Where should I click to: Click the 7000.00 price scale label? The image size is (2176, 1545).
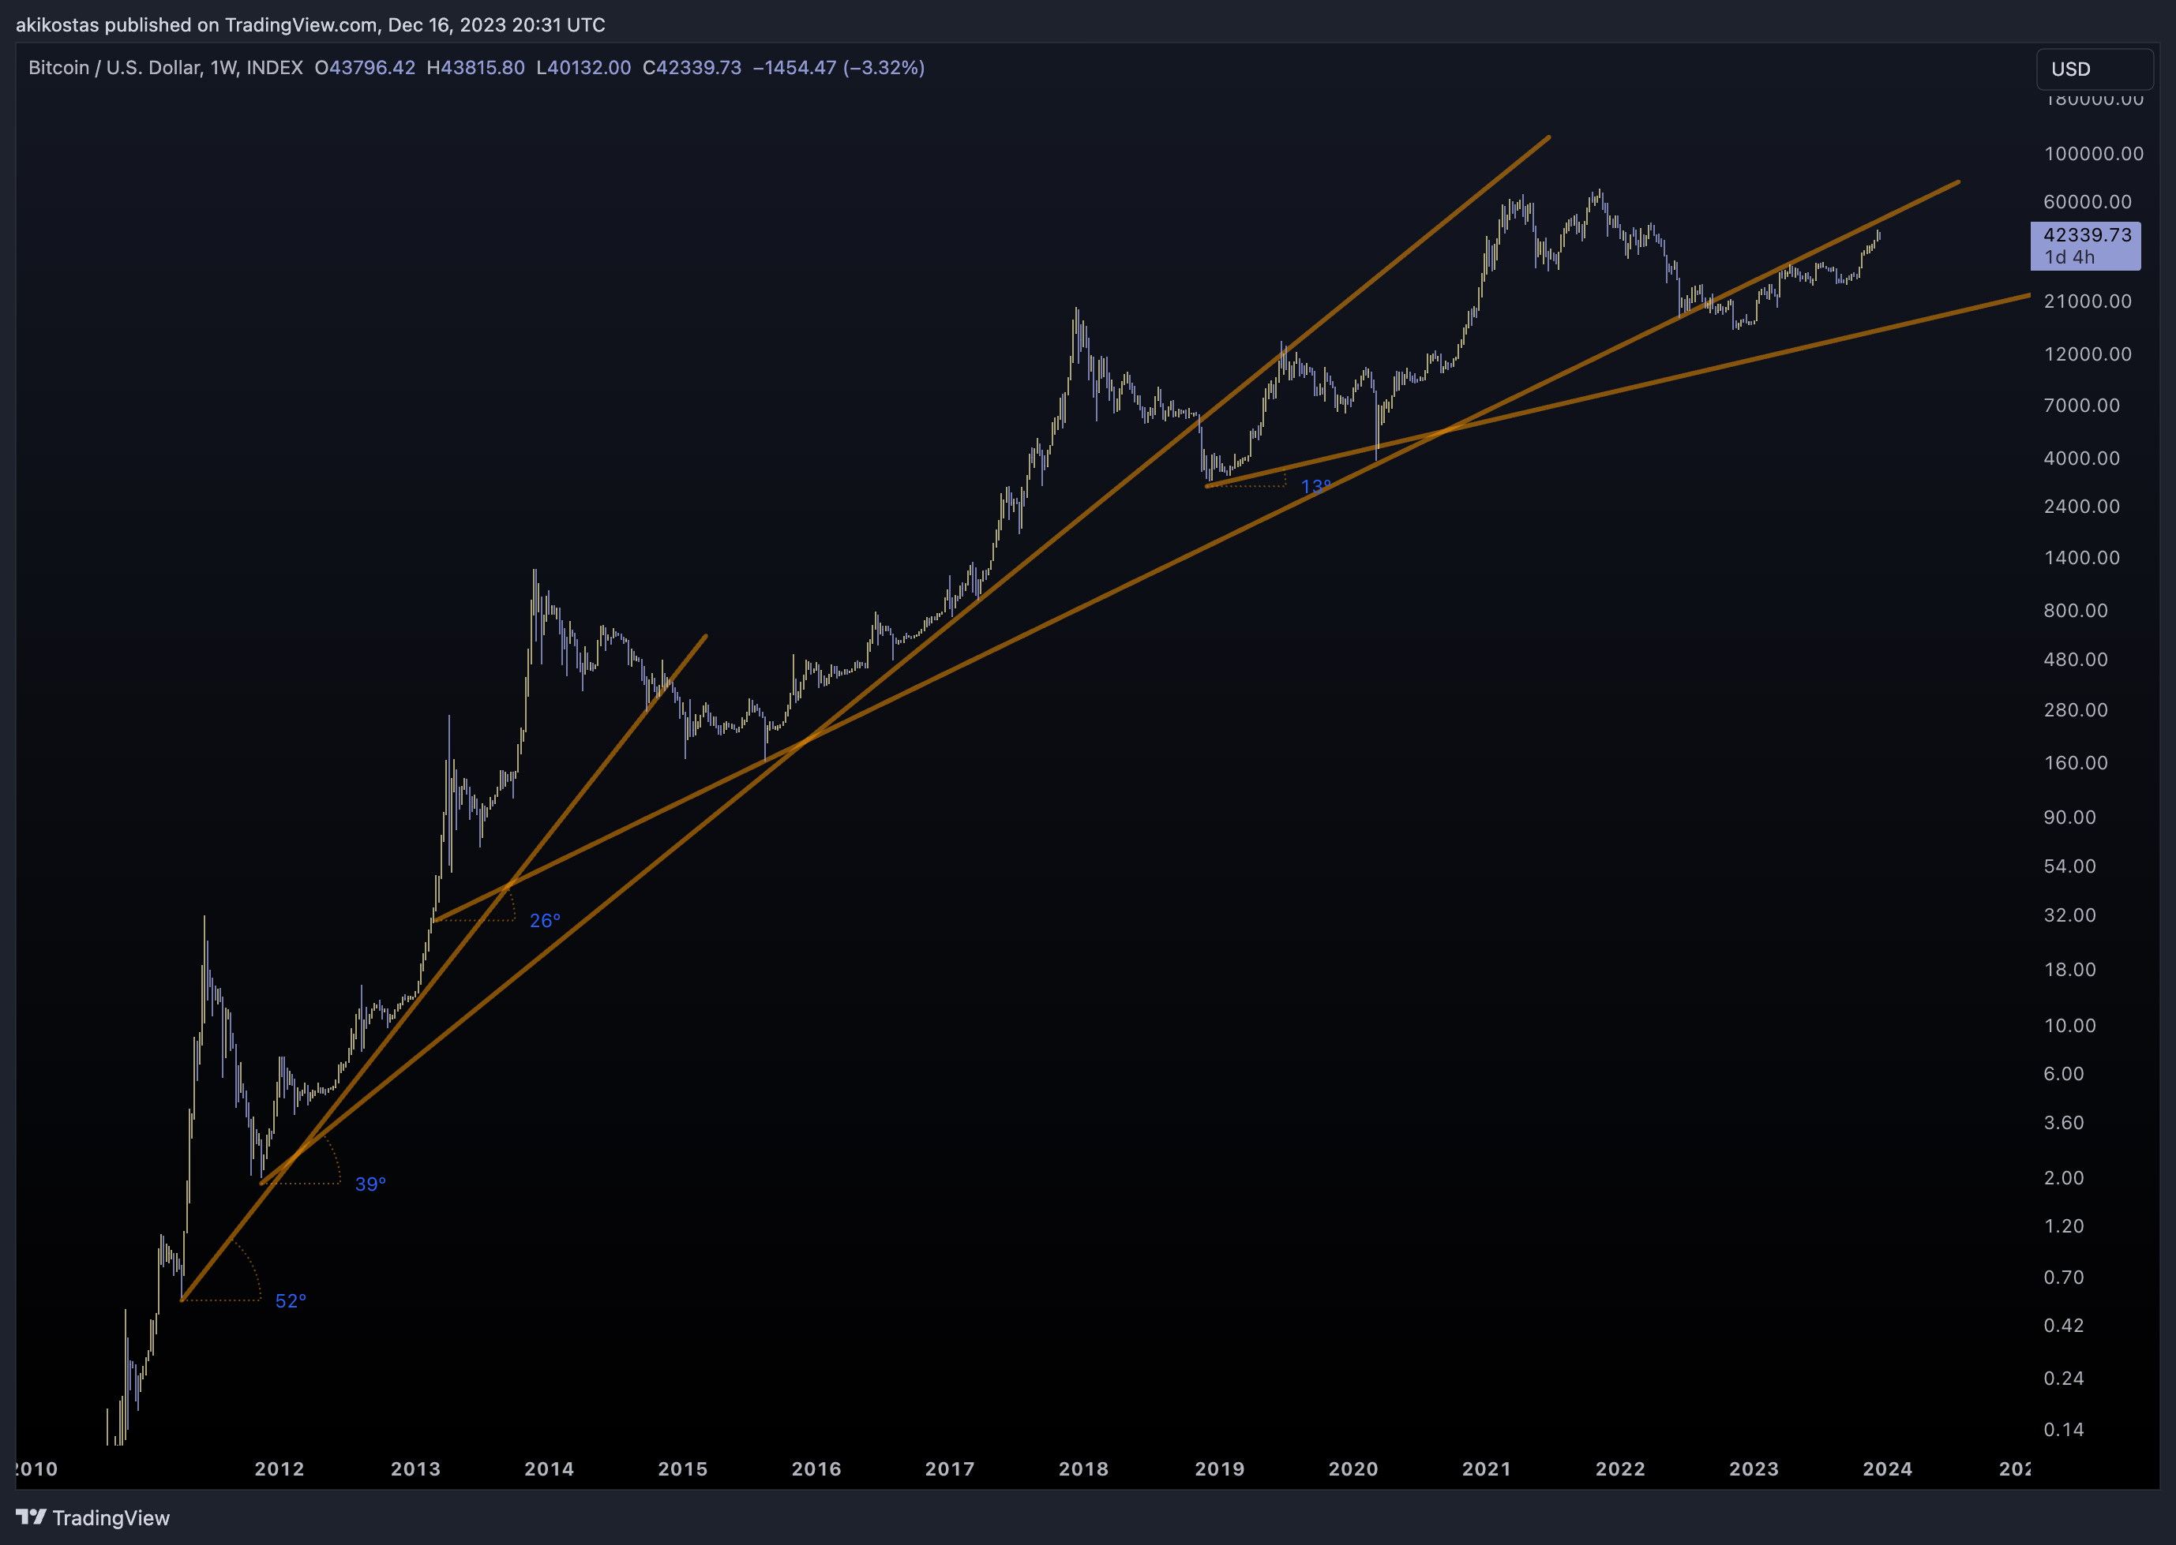click(x=2082, y=406)
